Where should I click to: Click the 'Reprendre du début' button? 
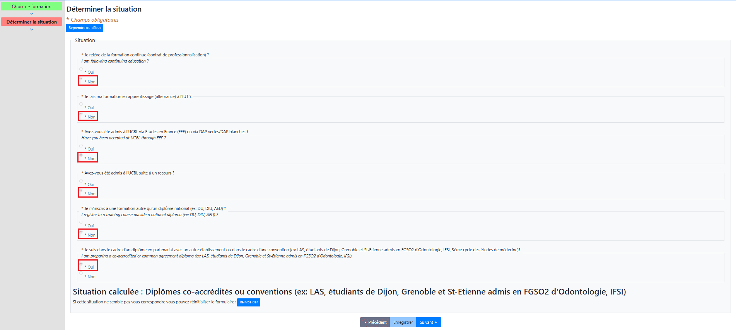tap(85, 28)
